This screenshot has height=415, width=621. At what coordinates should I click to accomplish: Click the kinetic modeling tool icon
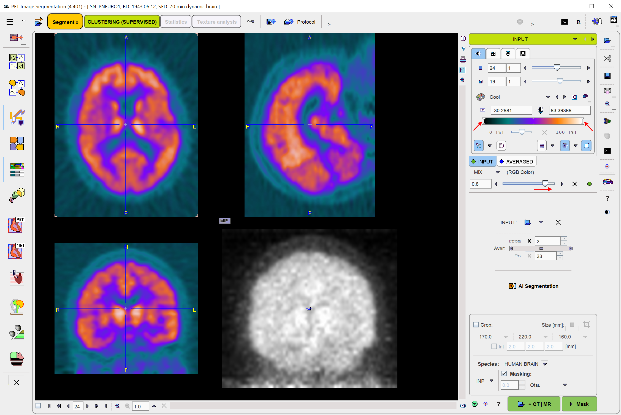pyautogui.click(x=17, y=62)
